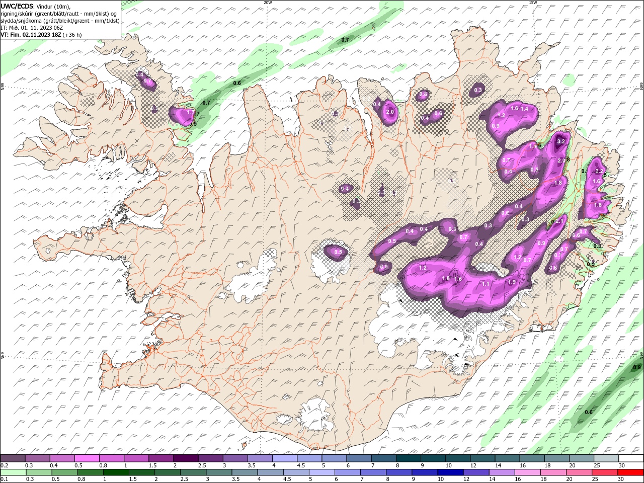Pick the purple-row swatch starting at 0.8

pyautogui.click(x=111, y=458)
